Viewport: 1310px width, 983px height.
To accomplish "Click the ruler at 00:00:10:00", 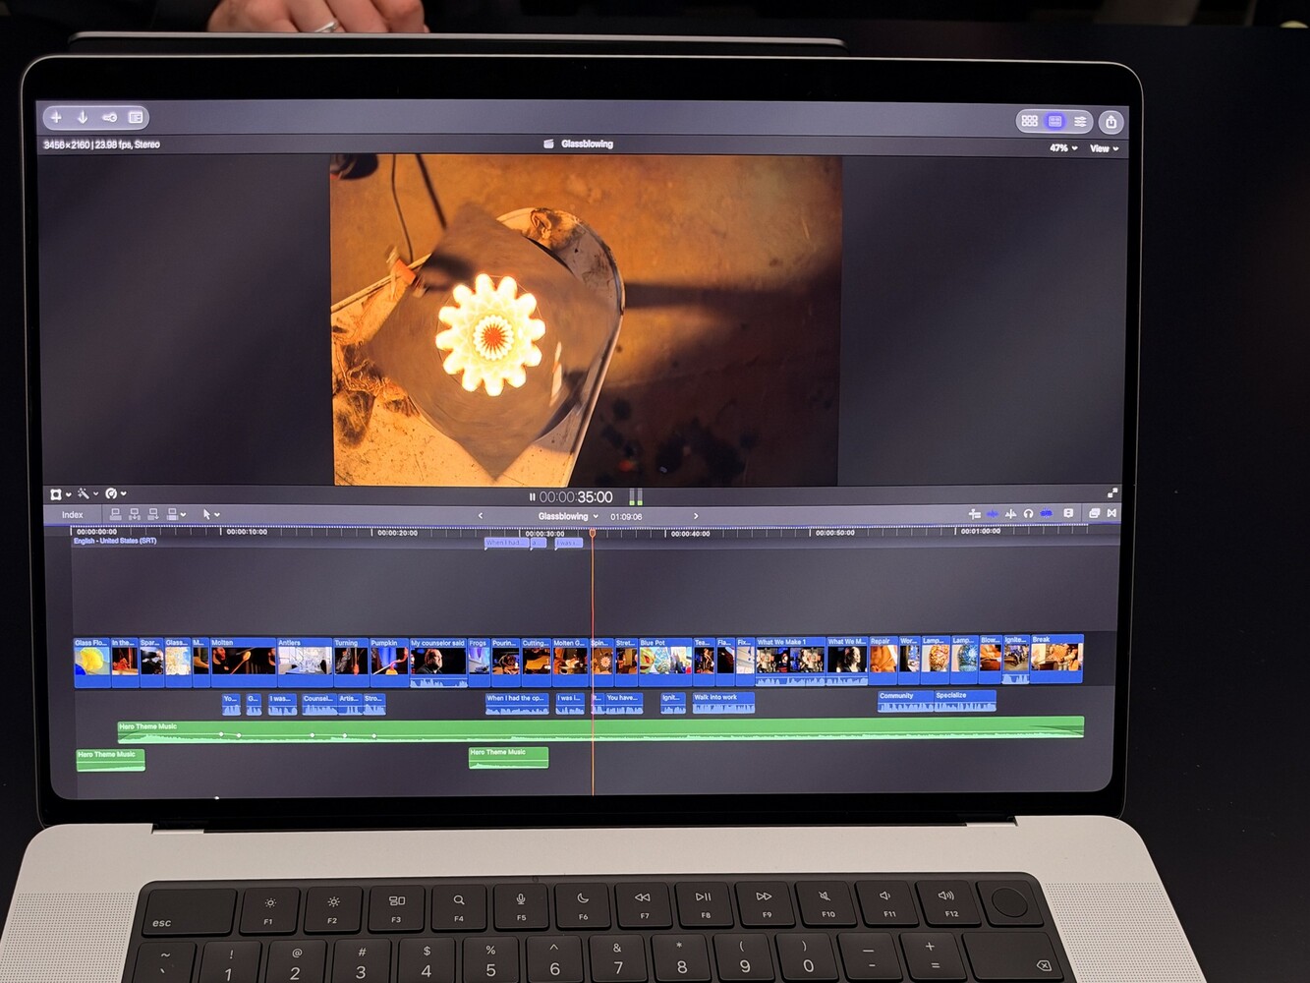I will [x=247, y=532].
